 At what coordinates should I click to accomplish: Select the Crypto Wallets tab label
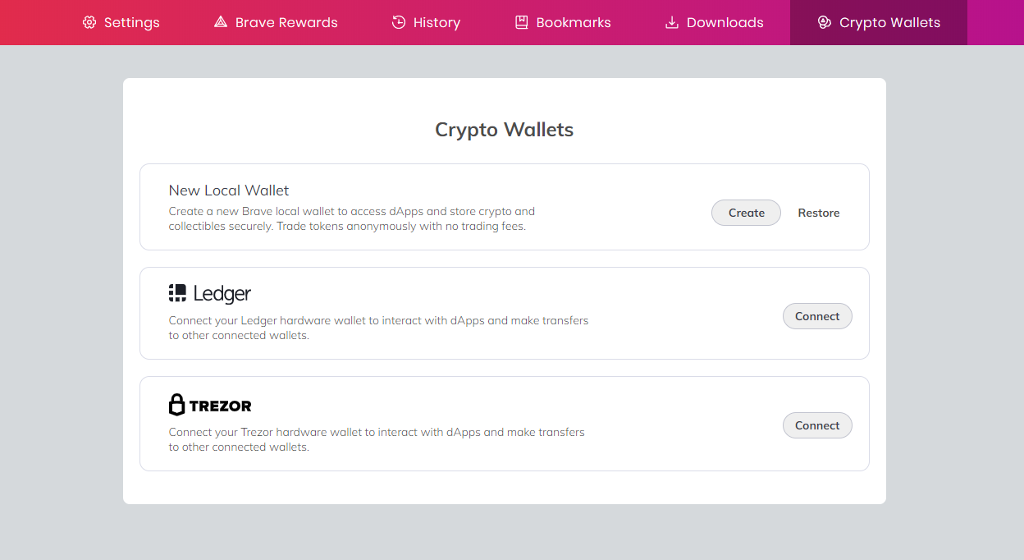tap(890, 22)
